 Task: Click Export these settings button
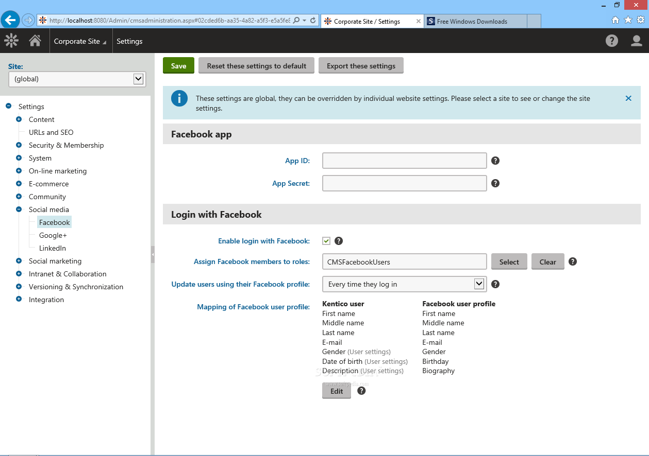361,66
